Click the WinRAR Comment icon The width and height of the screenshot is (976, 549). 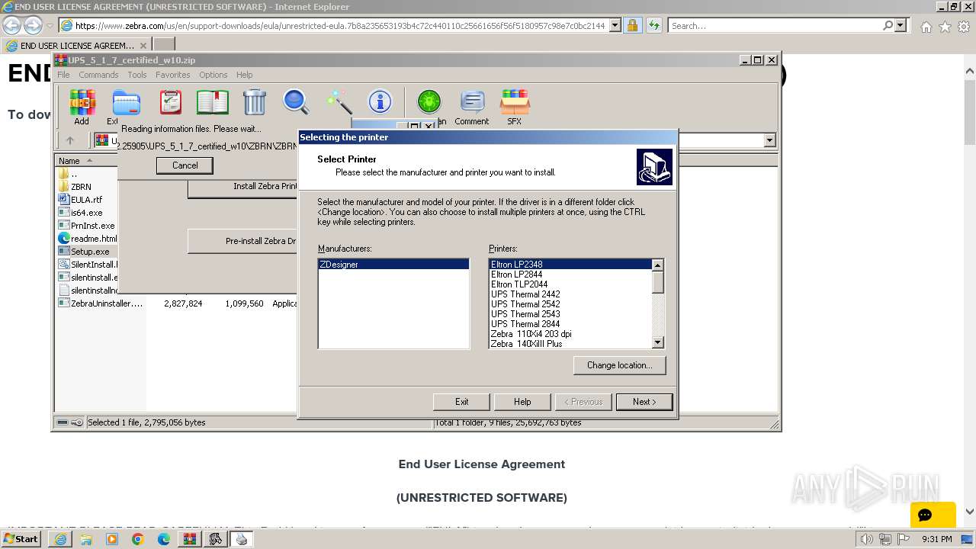pos(472,101)
